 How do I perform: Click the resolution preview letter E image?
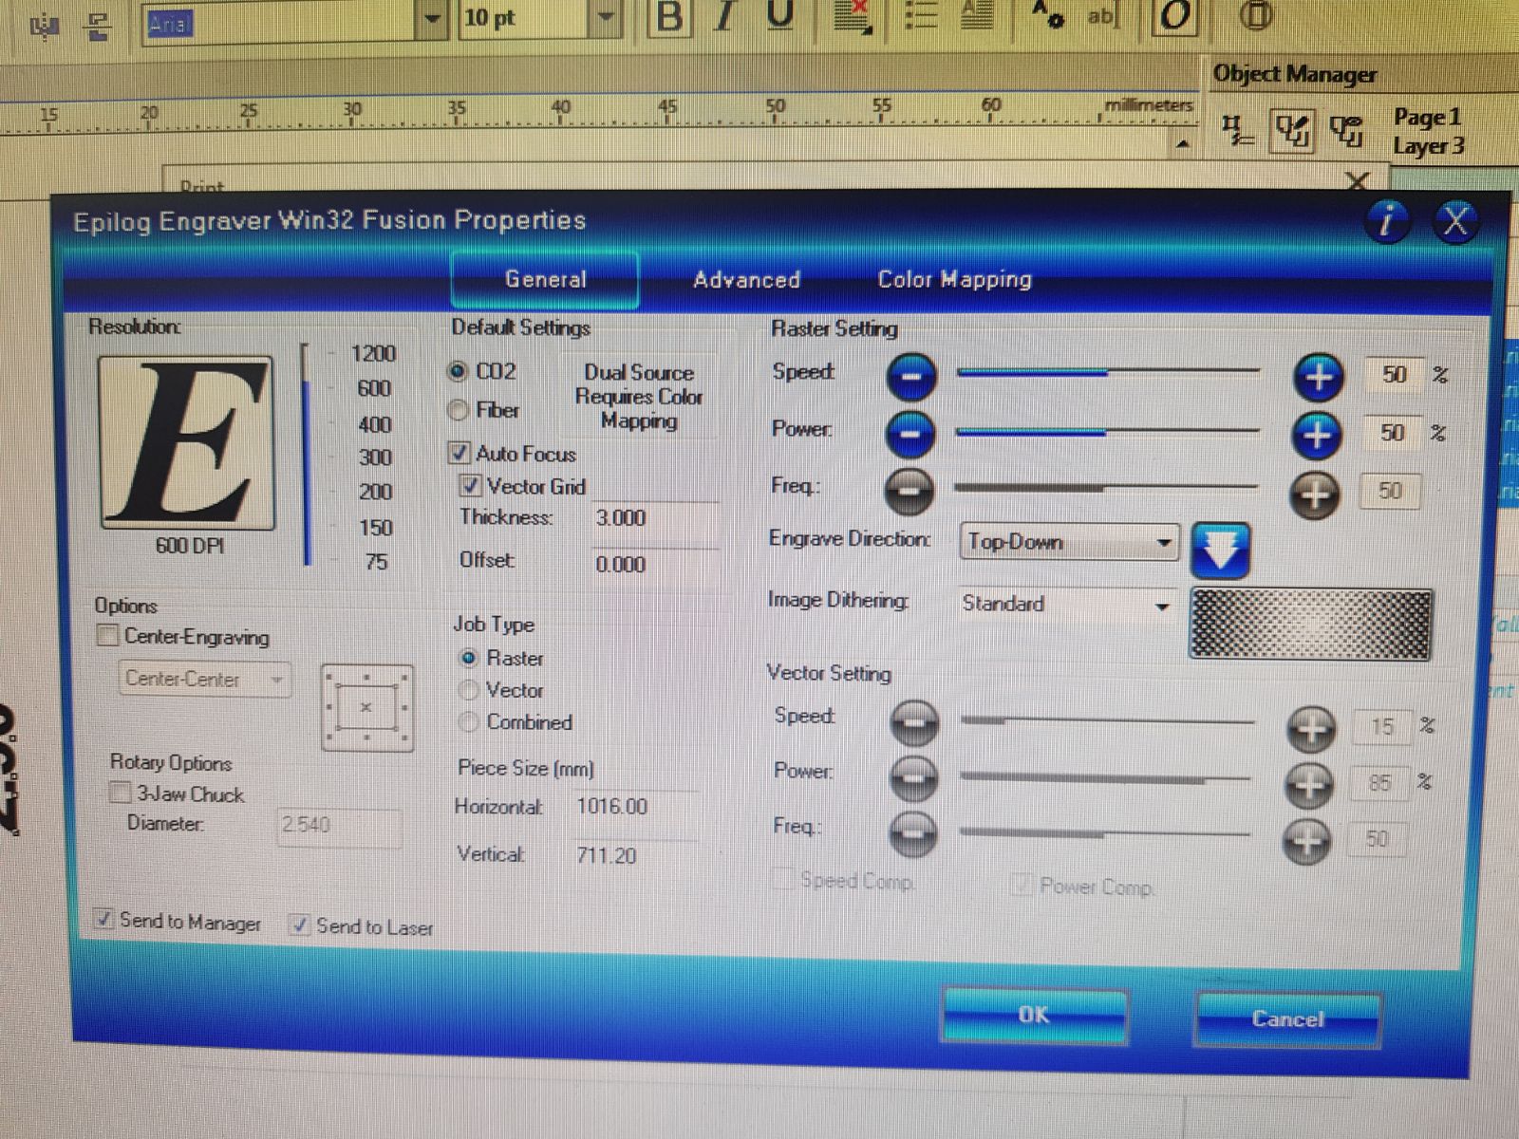point(187,443)
